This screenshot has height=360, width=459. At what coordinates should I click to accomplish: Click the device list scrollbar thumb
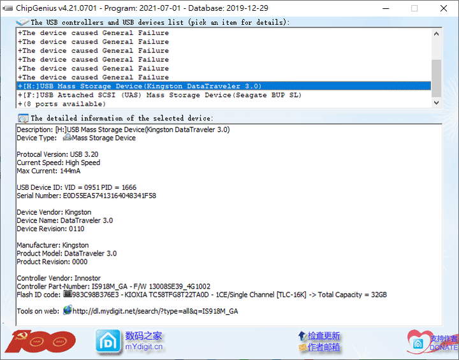click(436, 78)
